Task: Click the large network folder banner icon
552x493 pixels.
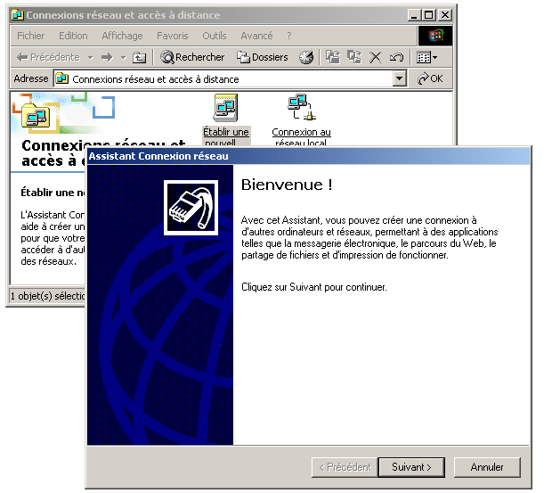Action: [36, 116]
